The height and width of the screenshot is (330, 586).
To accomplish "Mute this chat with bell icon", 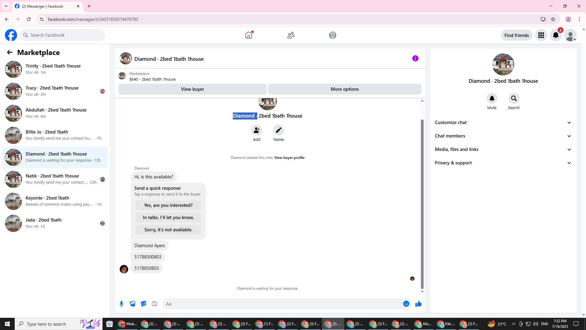I will tap(492, 98).
